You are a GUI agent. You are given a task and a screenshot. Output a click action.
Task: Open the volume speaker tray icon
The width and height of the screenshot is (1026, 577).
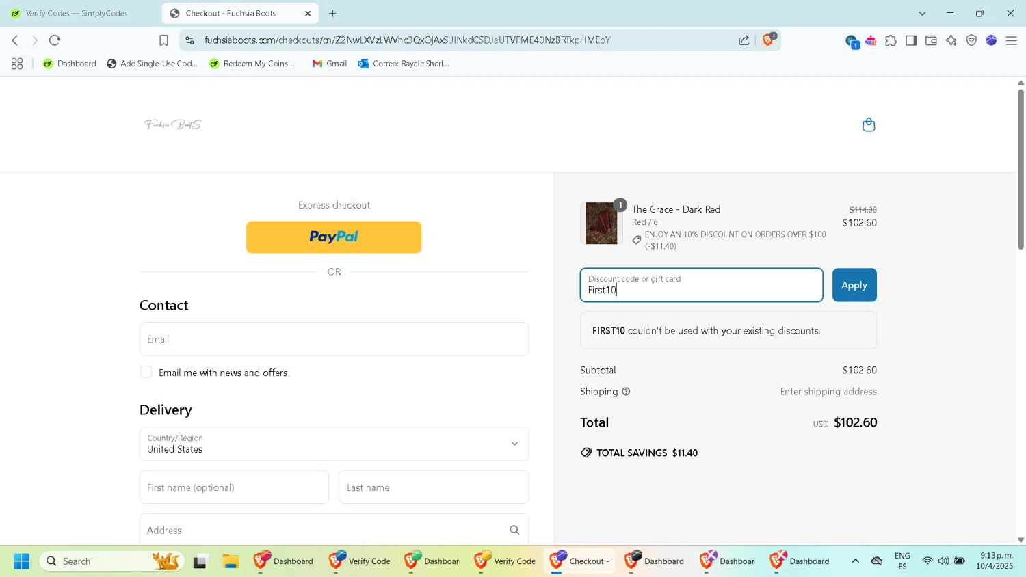click(943, 561)
